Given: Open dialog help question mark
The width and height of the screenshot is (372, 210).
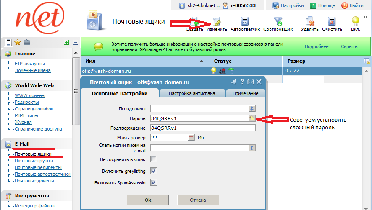Looking at the screenshot, I should (242, 82).
